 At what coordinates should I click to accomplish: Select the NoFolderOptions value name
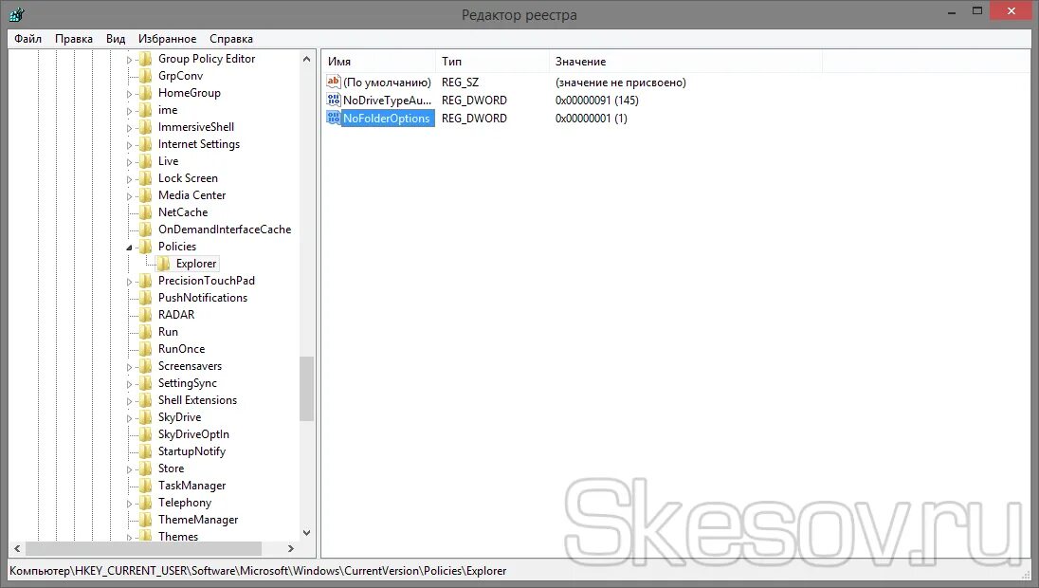pos(387,118)
